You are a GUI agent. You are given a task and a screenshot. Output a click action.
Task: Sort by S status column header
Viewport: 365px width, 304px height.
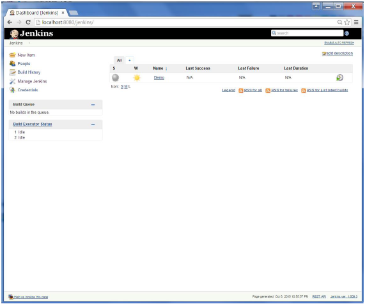(114, 68)
